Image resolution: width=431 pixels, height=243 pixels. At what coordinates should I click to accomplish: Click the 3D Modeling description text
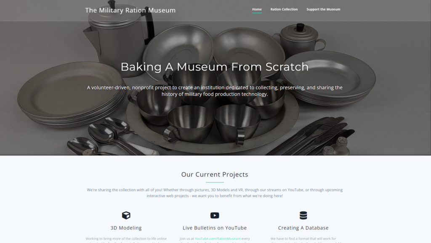pyautogui.click(x=126, y=240)
